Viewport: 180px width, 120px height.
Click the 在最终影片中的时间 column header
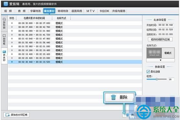pos(34,18)
